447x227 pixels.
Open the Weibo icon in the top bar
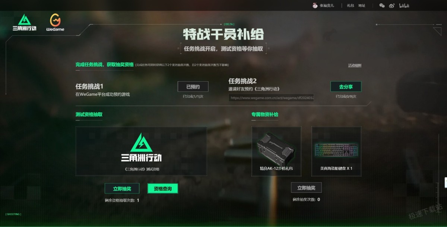391,6
